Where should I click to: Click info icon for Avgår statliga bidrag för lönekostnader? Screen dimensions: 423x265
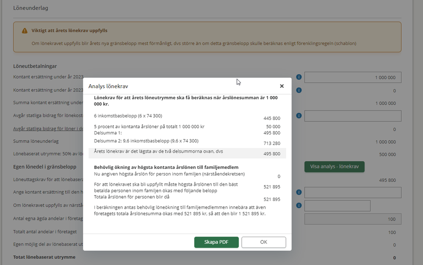coord(299,115)
